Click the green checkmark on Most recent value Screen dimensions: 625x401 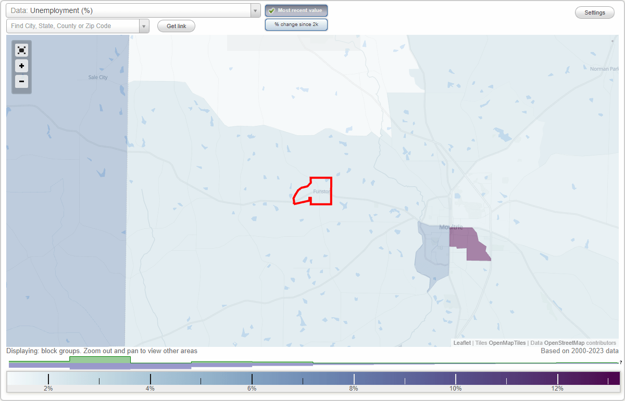[271, 10]
